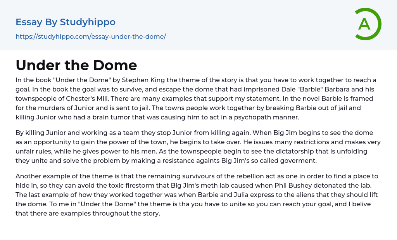Viewport: 397px width, 240px height.
Task: Click the final sentence ending 'throughout the story.'
Action: tap(87, 213)
